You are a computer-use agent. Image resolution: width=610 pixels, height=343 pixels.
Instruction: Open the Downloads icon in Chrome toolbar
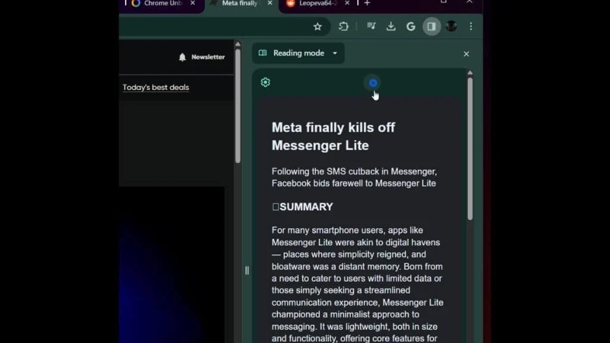click(391, 26)
